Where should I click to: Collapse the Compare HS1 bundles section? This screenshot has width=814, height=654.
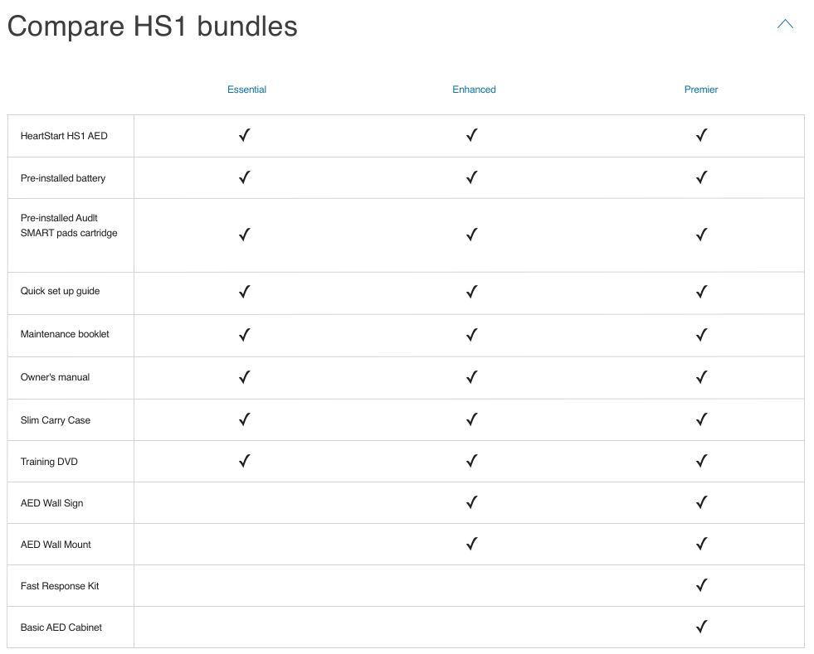coord(785,25)
